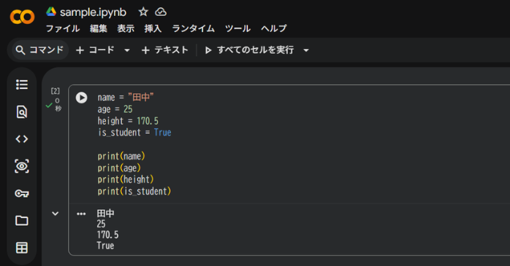The image size is (510, 266).
Task: Open the files folder sidebar icon
Action: 22,221
